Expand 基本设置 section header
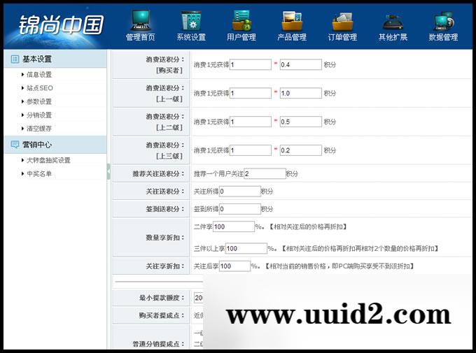The width and height of the screenshot is (476, 353). pyautogui.click(x=55, y=59)
